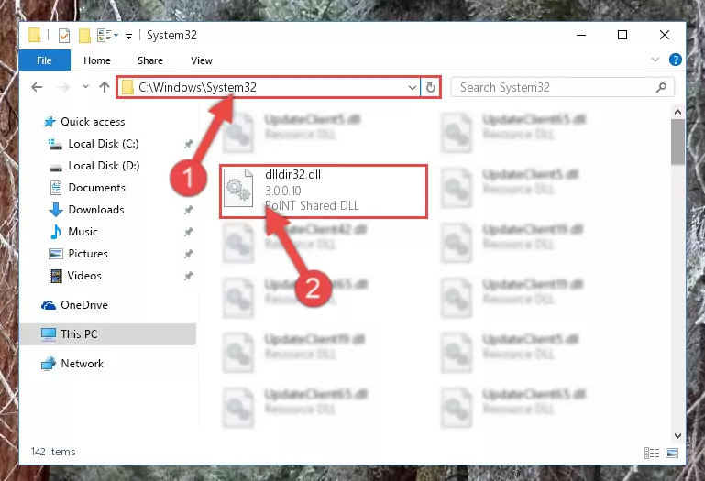The height and width of the screenshot is (481, 705).
Task: Click the search magnifier icon
Action: [x=661, y=87]
